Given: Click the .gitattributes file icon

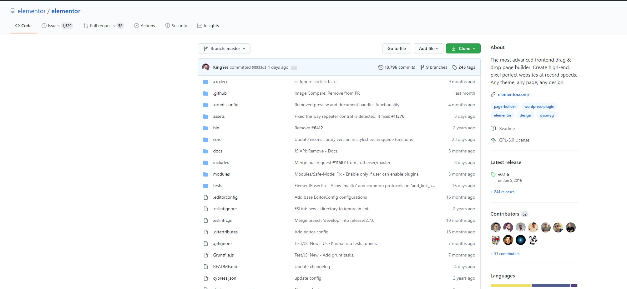Looking at the screenshot, I should click(x=206, y=232).
